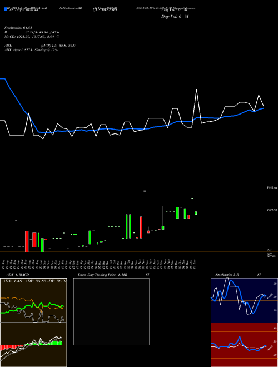Click the "ADX & MACD" panel title
Screen dimensions: 278x367
coord(18,275)
